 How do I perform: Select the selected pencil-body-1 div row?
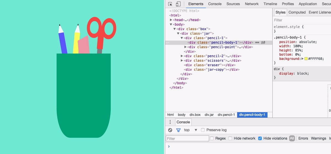click(x=218, y=43)
